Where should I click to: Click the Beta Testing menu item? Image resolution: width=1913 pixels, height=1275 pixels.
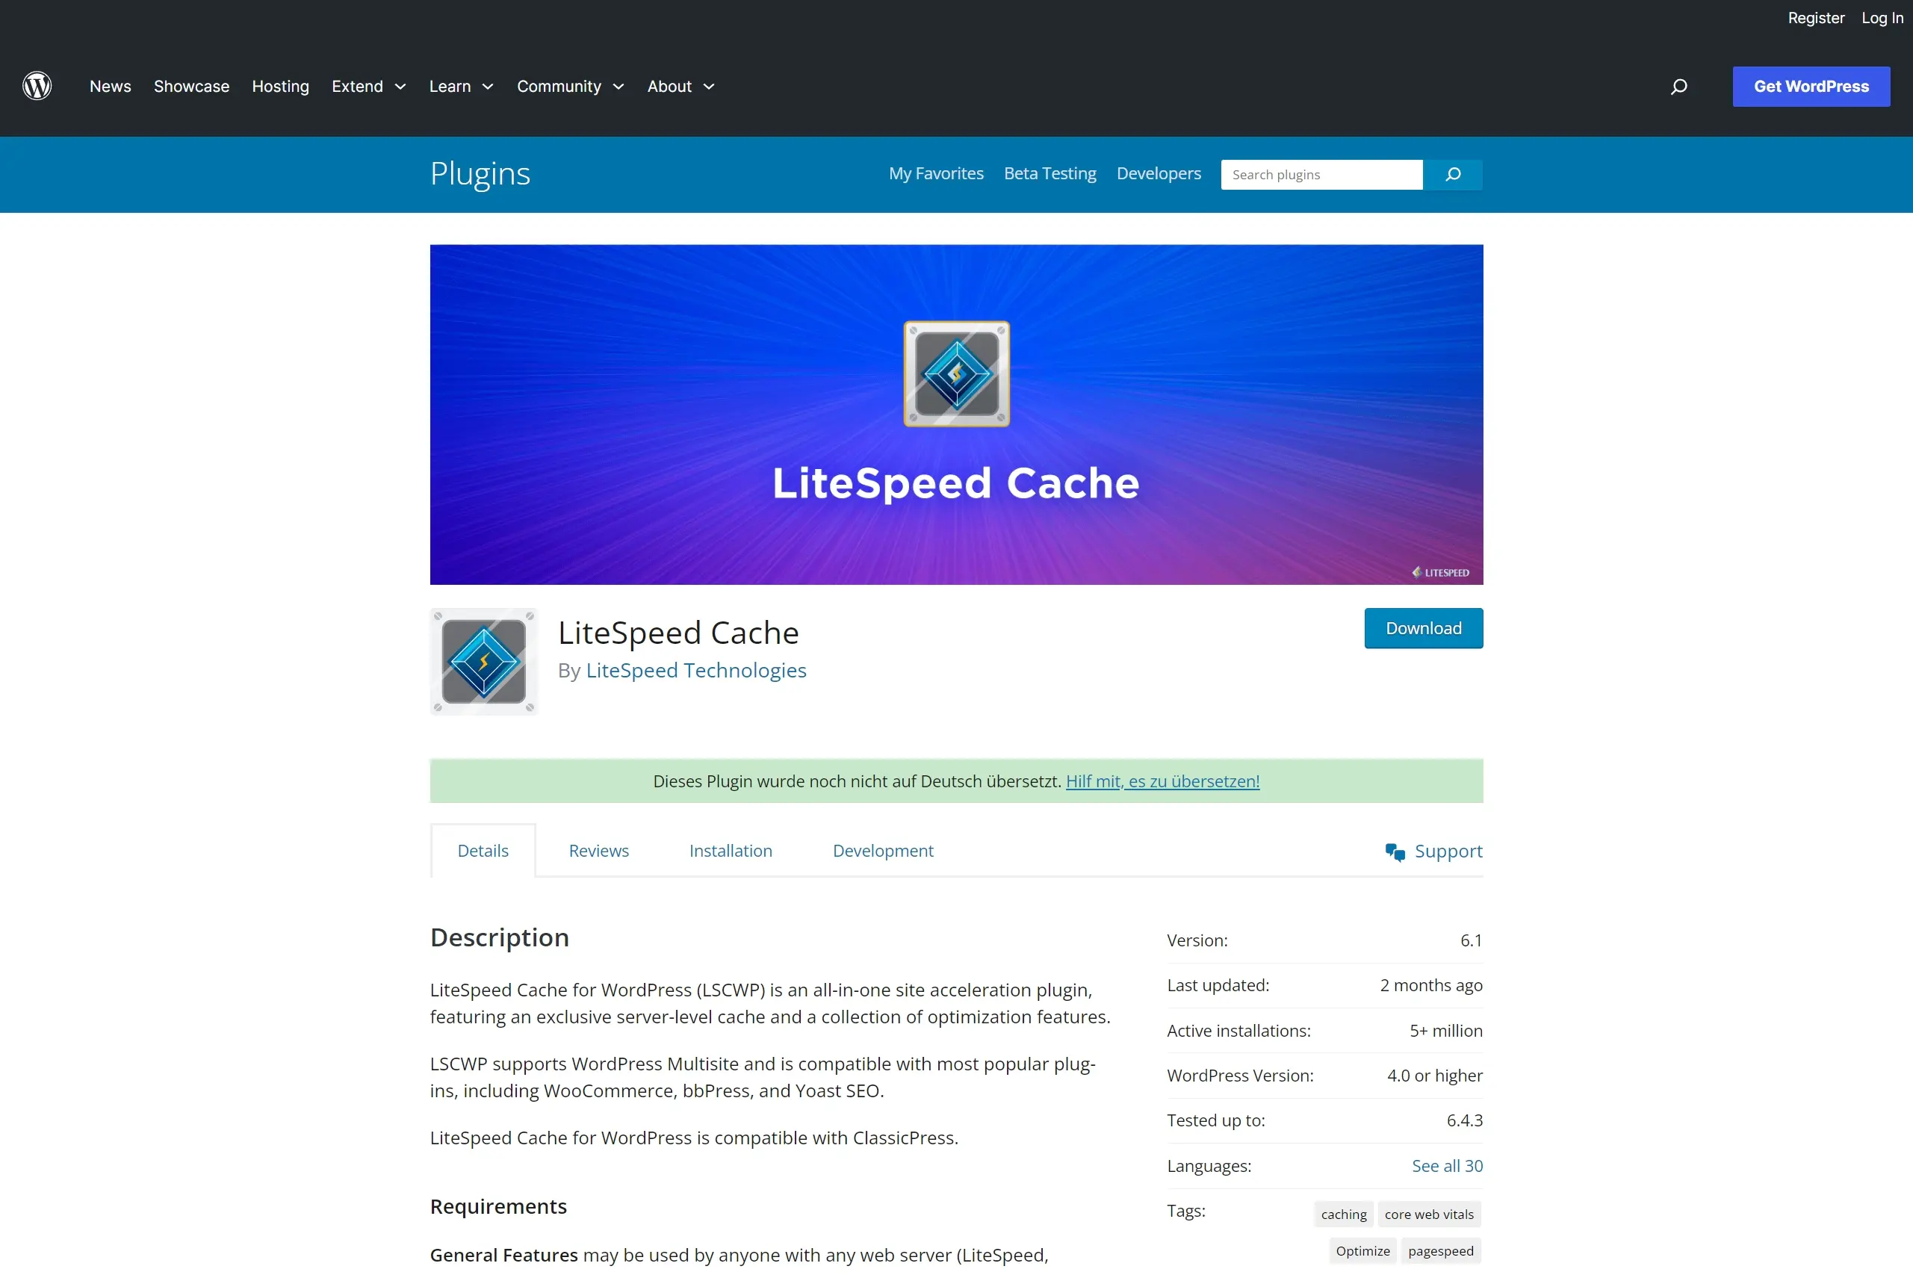[1049, 173]
